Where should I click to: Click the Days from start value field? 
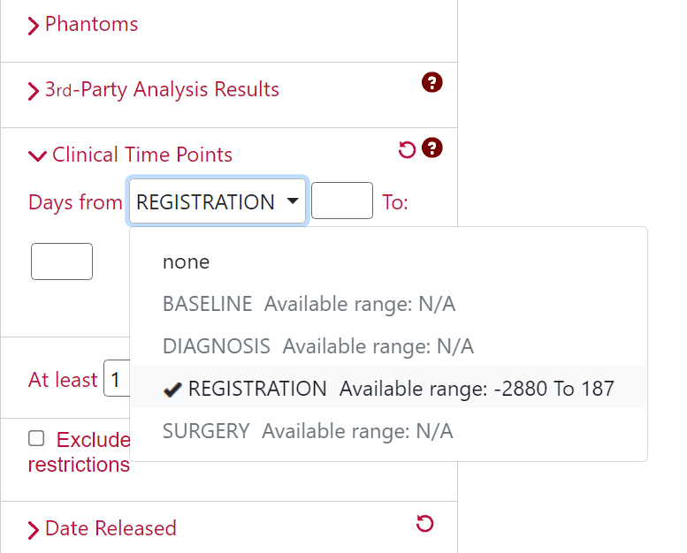click(x=342, y=201)
